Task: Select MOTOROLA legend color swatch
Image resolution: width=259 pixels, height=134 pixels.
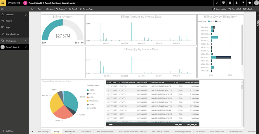Action: 88,101
